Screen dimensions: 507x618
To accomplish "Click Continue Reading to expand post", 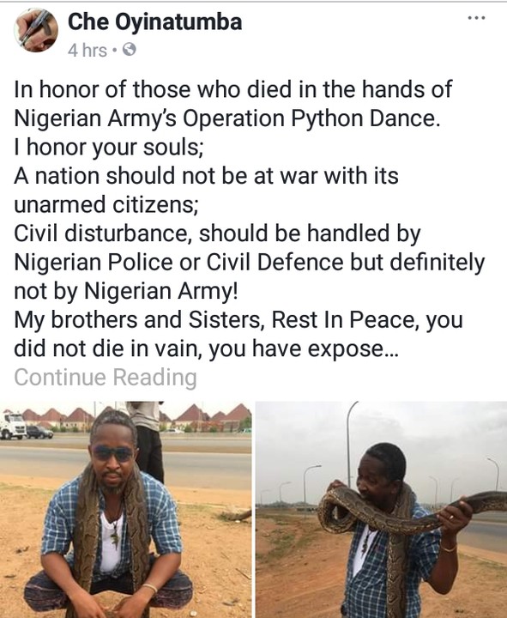I will point(106,377).
